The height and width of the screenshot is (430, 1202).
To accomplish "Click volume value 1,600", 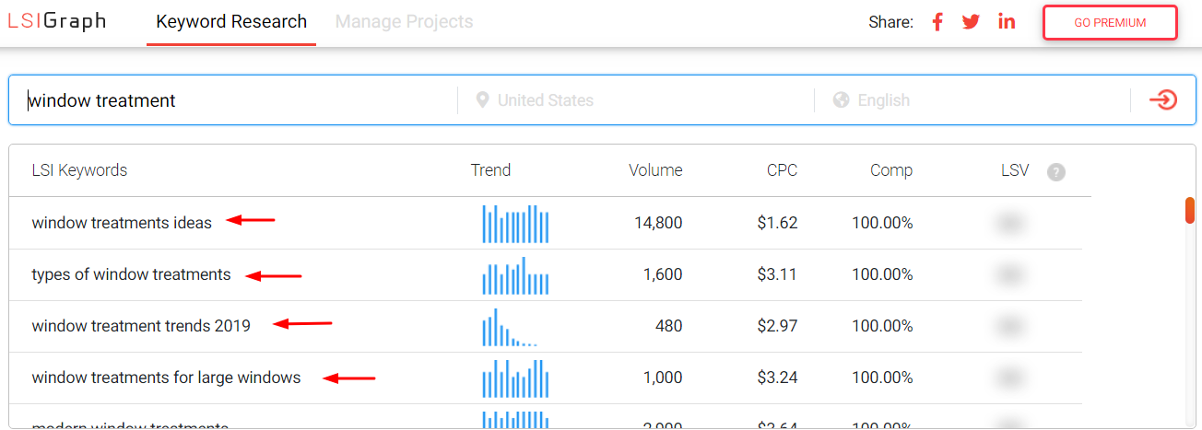I will click(663, 274).
